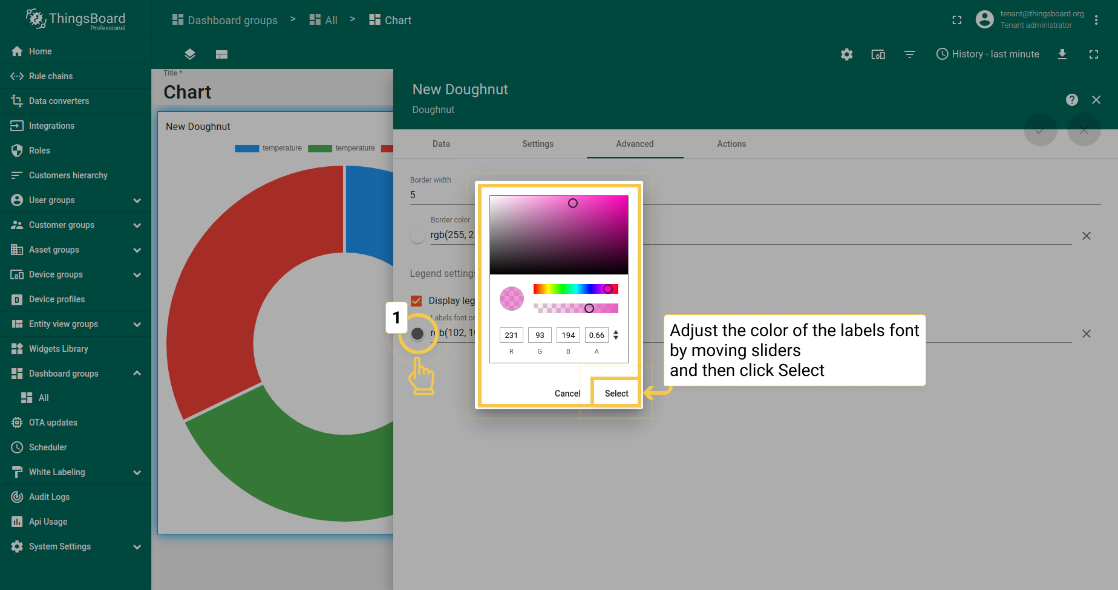
Task: Open the widget help question mark icon
Action: [1072, 100]
